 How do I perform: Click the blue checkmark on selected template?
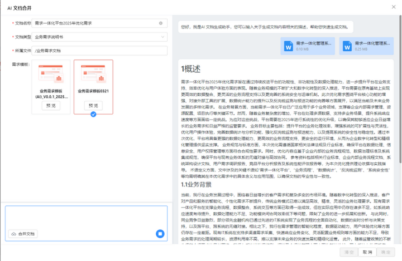click(93, 114)
